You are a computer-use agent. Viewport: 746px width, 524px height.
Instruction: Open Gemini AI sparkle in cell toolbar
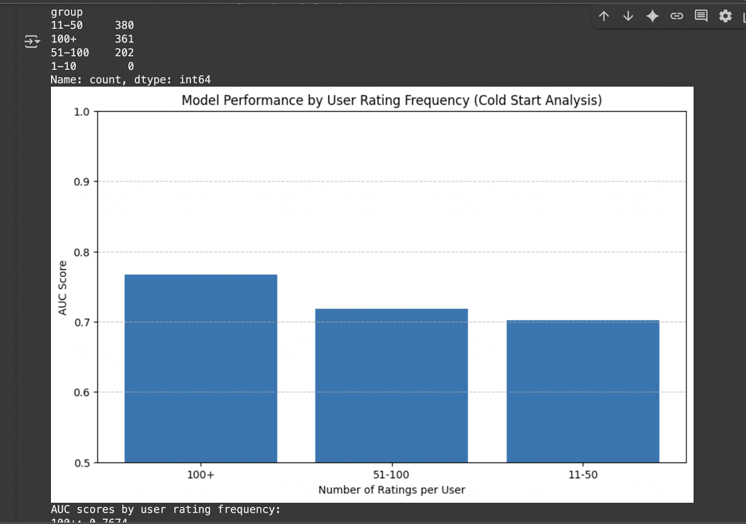[652, 16]
